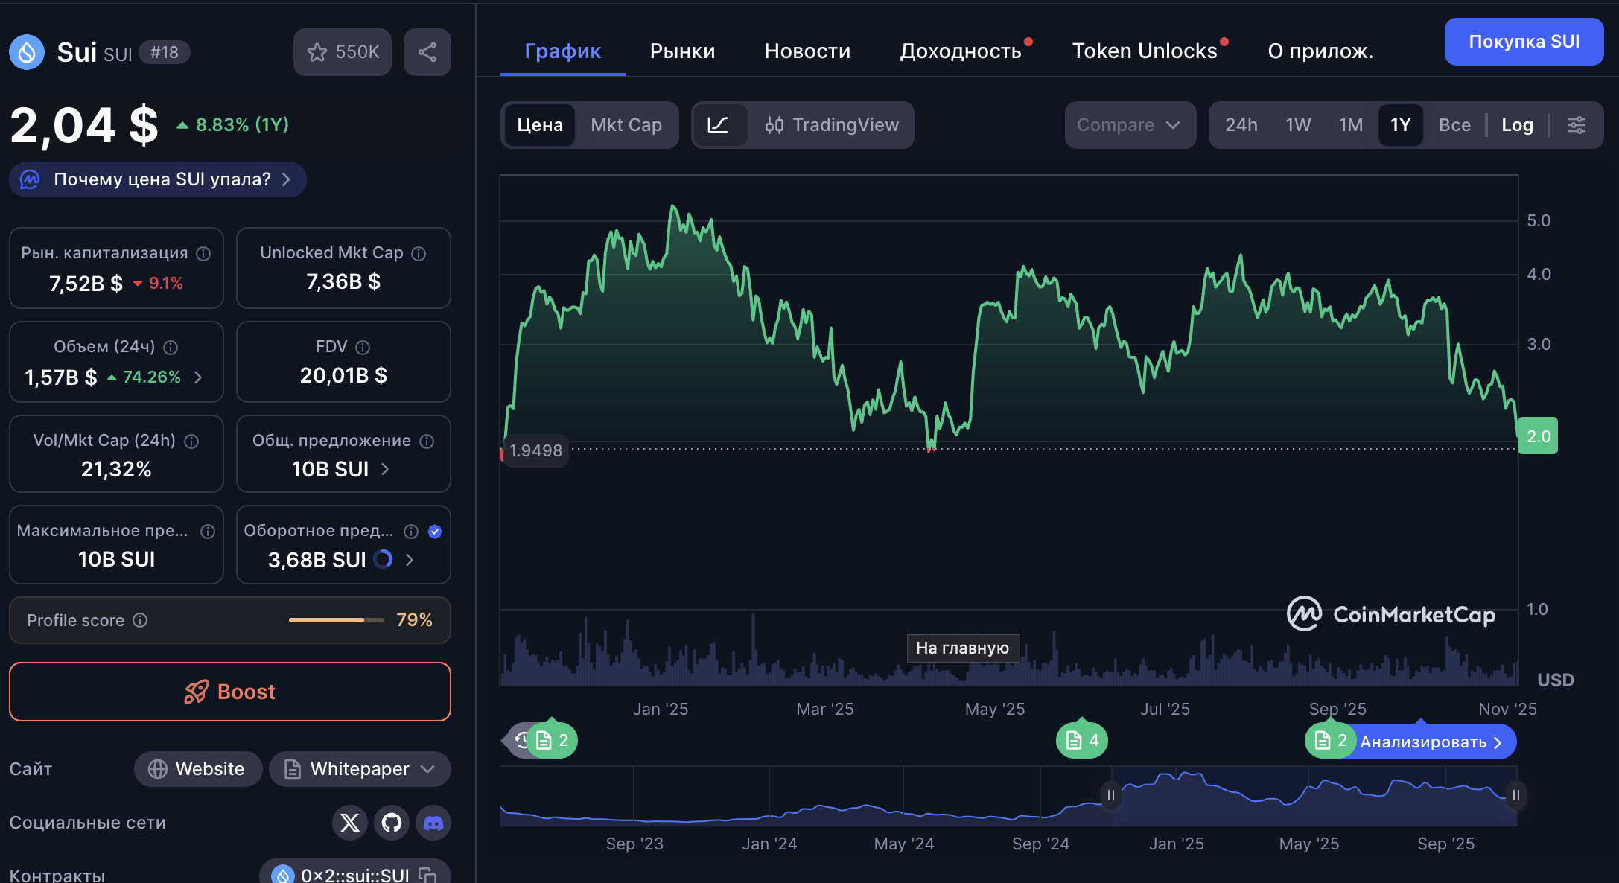This screenshot has height=883, width=1619.
Task: Click the Boost button
Action: 230,692
